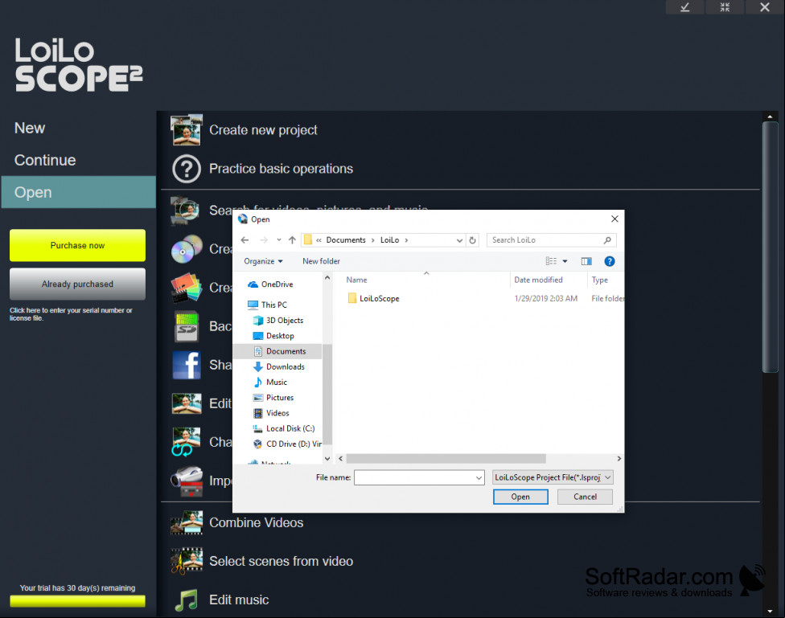Choose Combine Videos

pyautogui.click(x=257, y=522)
